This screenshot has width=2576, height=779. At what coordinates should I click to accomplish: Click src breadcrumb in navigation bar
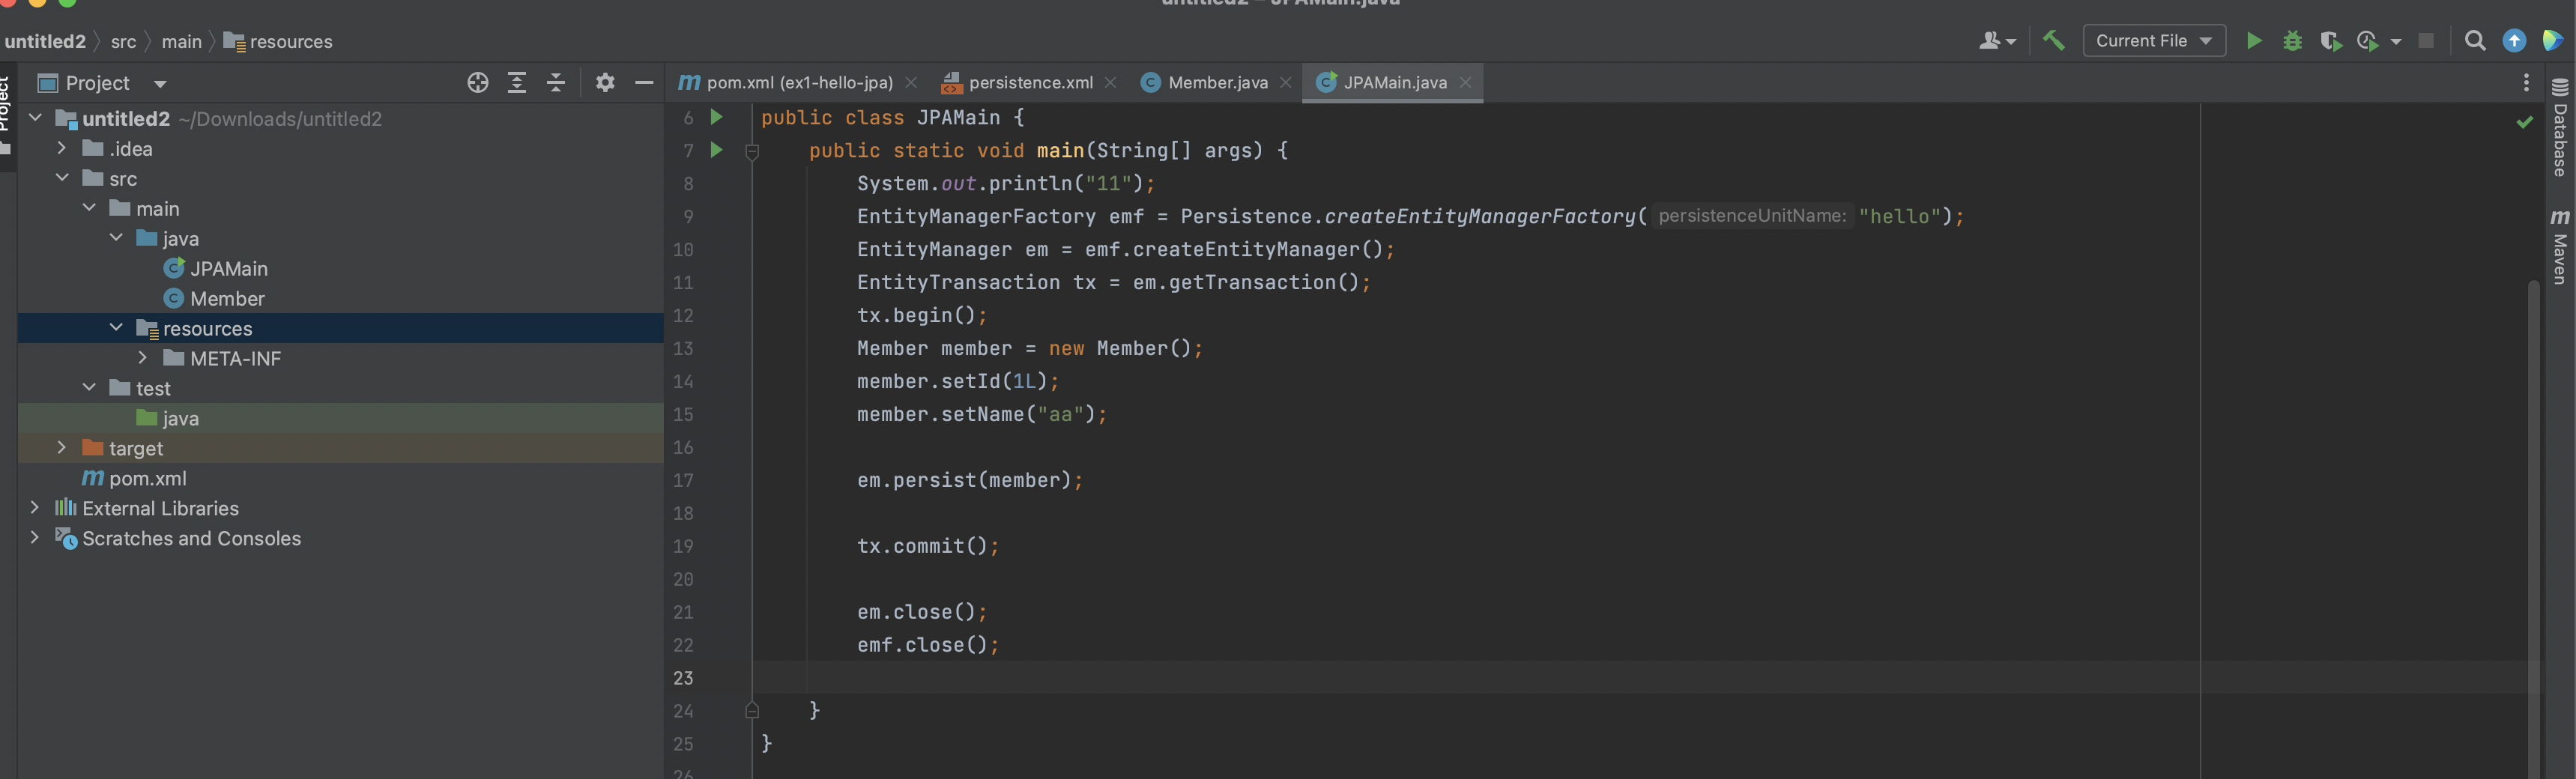[x=123, y=41]
